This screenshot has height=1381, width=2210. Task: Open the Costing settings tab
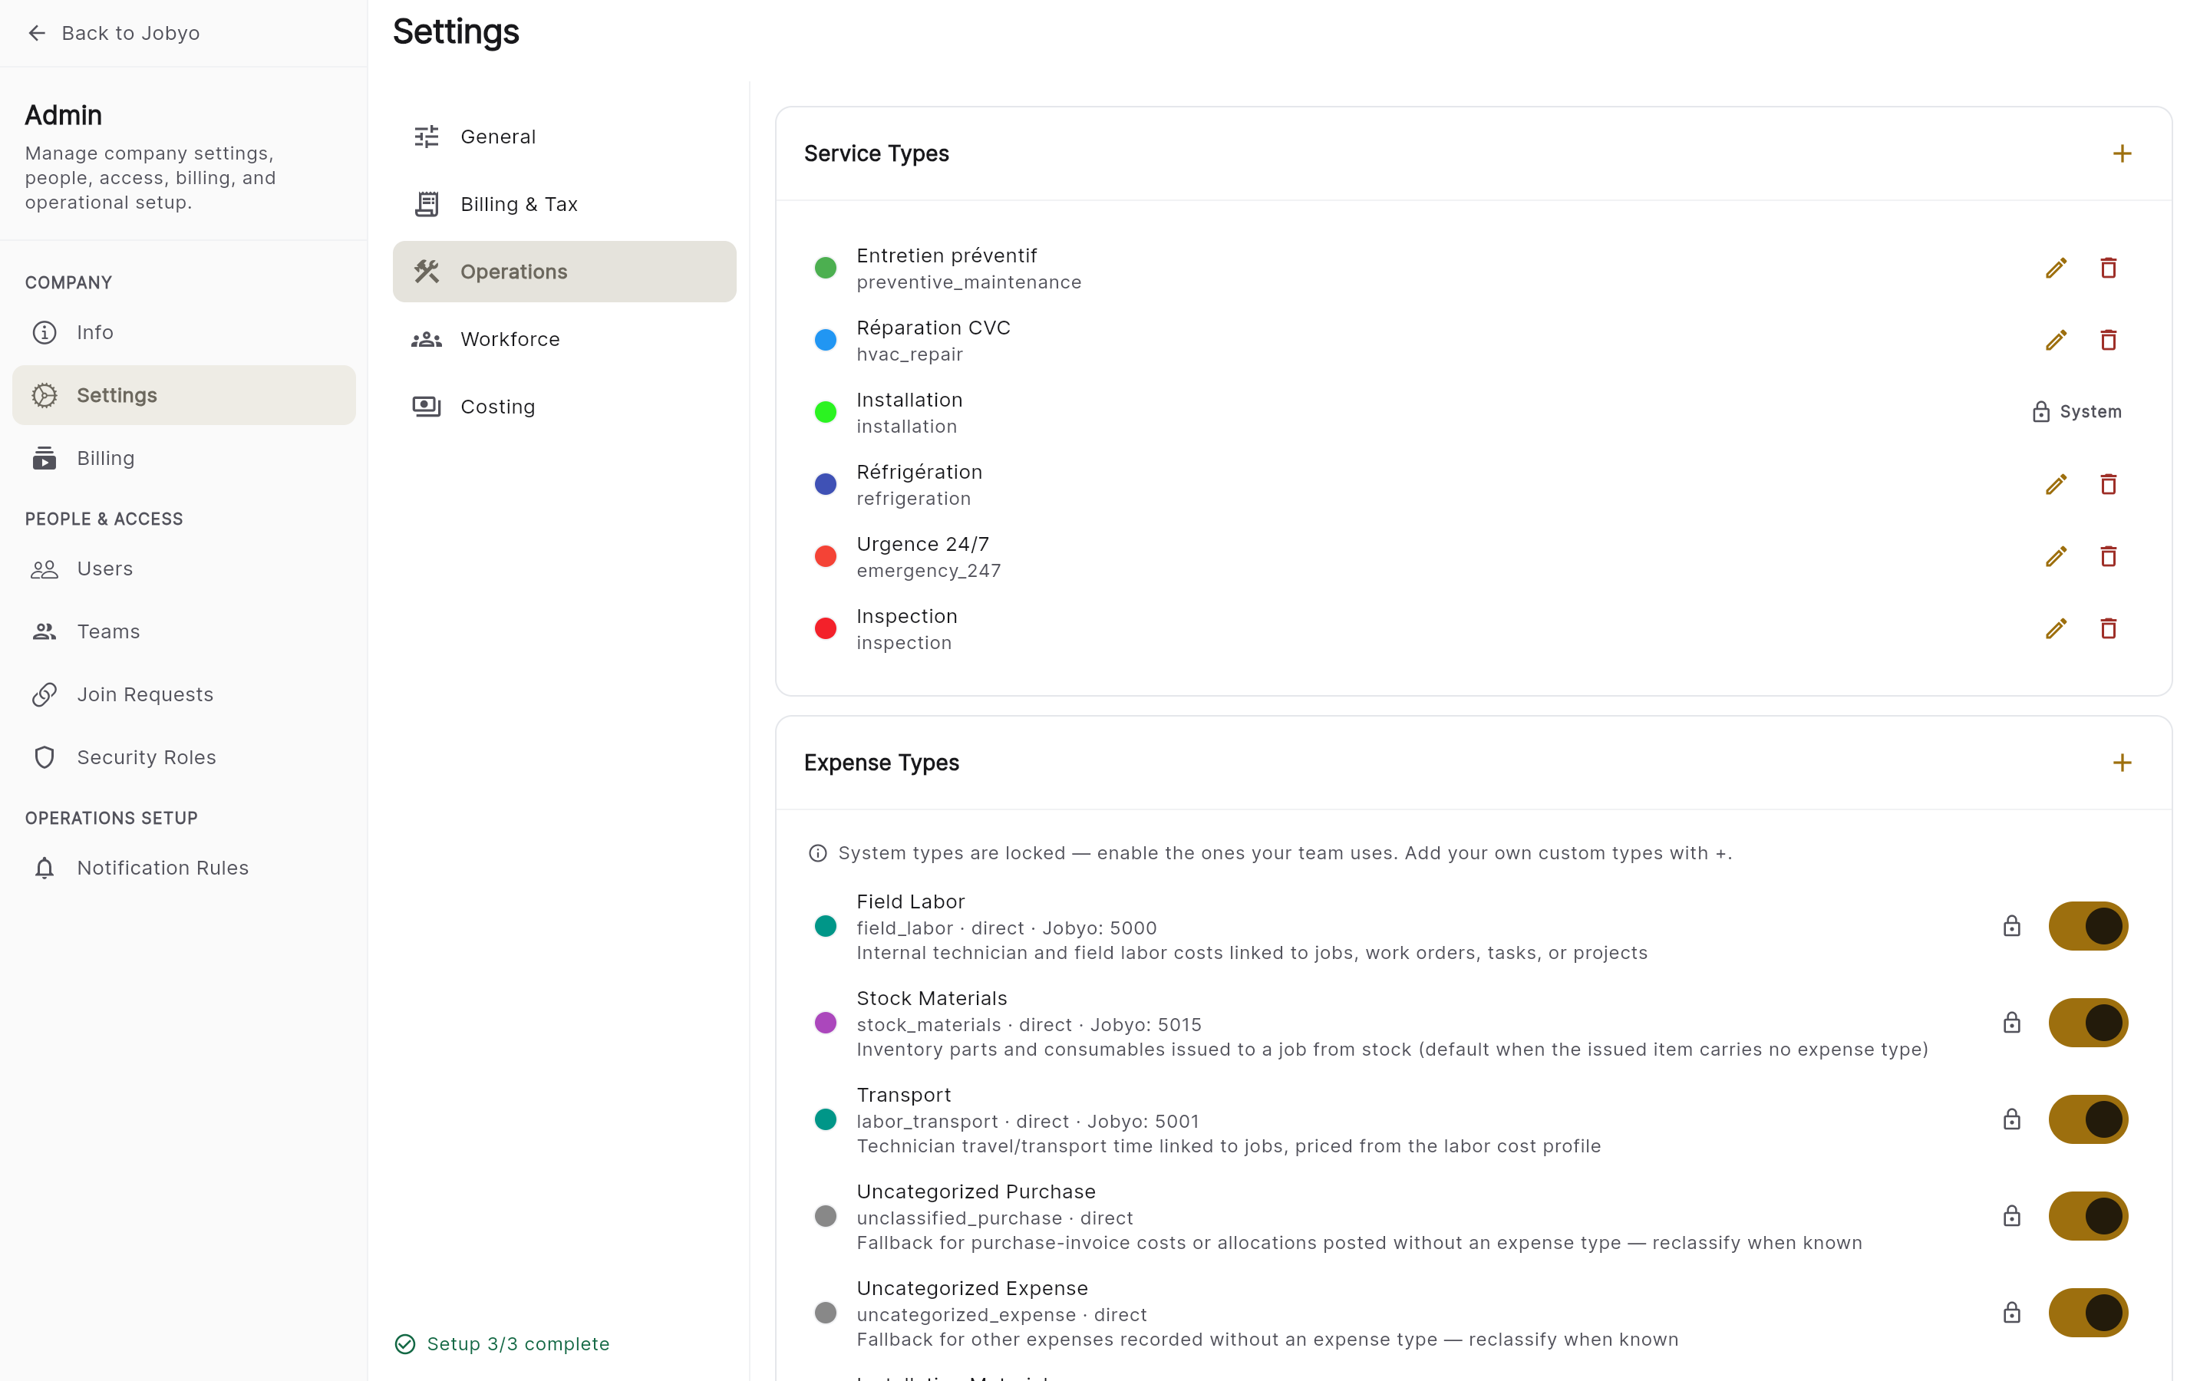(x=564, y=407)
